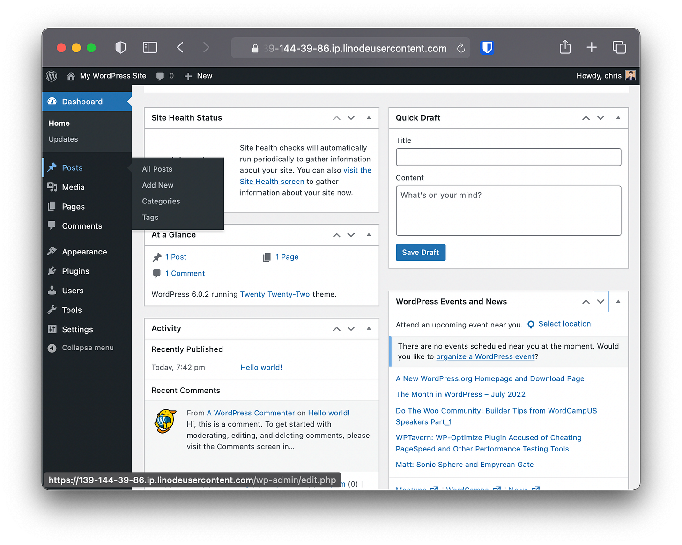The width and height of the screenshot is (682, 545).
Task: Open Matt: Sonic Sphere and Empyrean Gate
Action: [x=465, y=465]
